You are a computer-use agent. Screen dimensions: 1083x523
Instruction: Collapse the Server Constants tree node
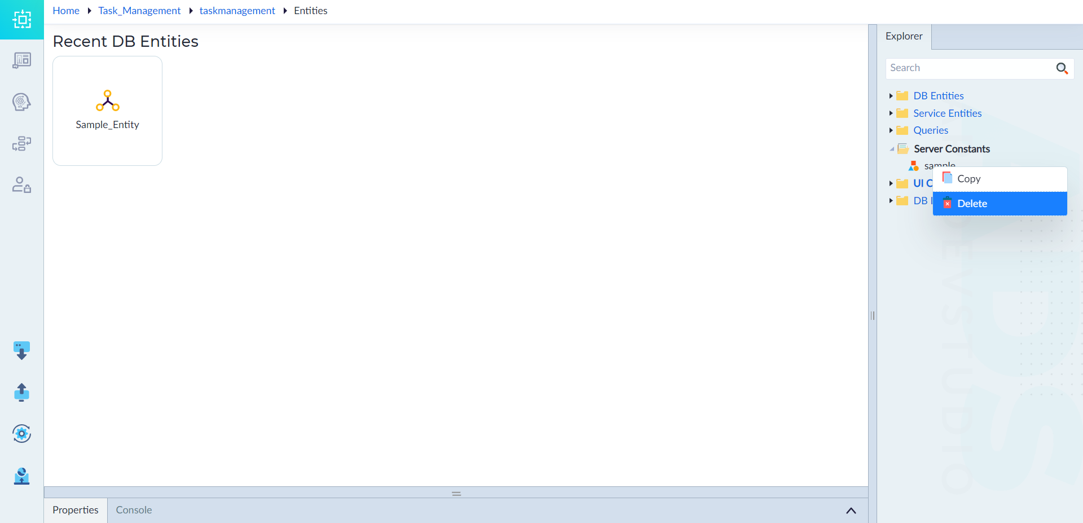click(891, 149)
